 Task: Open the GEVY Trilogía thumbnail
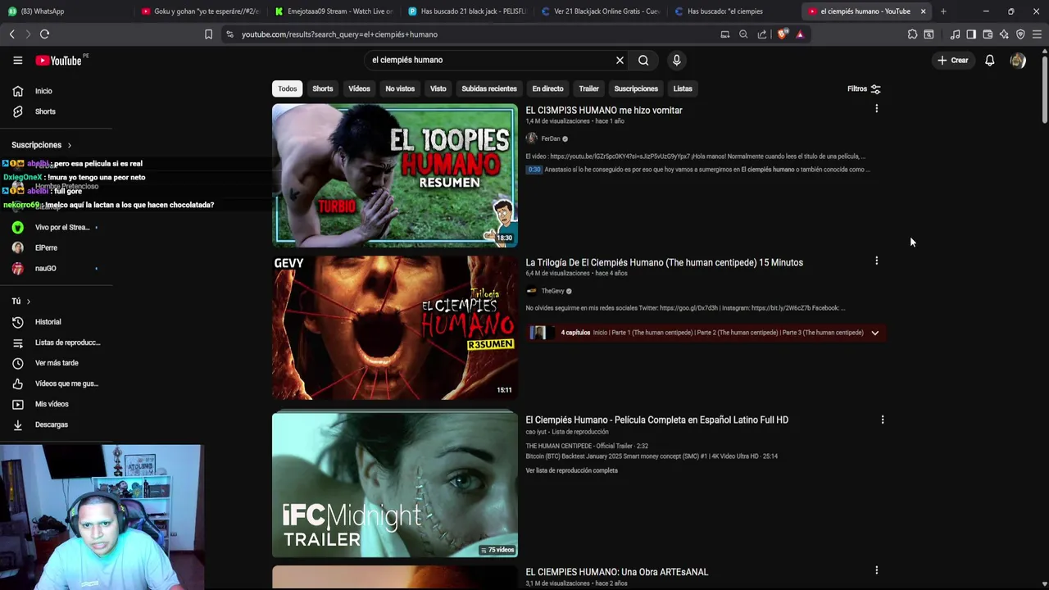395,328
